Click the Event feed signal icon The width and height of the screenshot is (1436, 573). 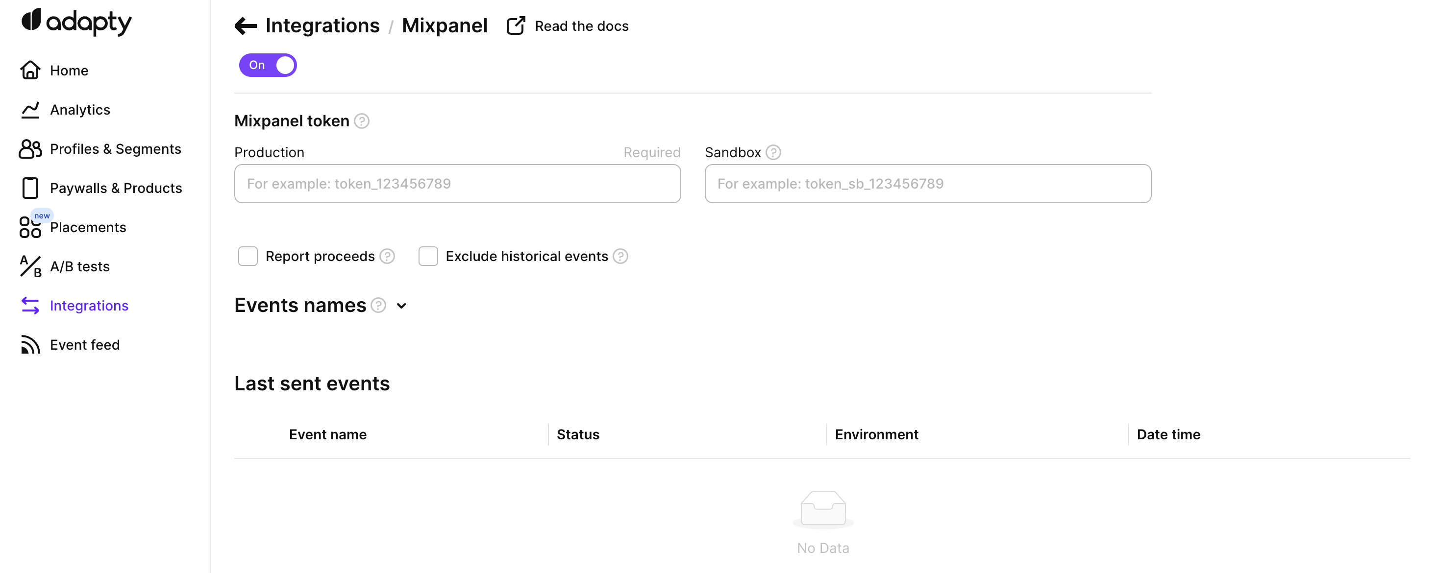click(x=30, y=345)
